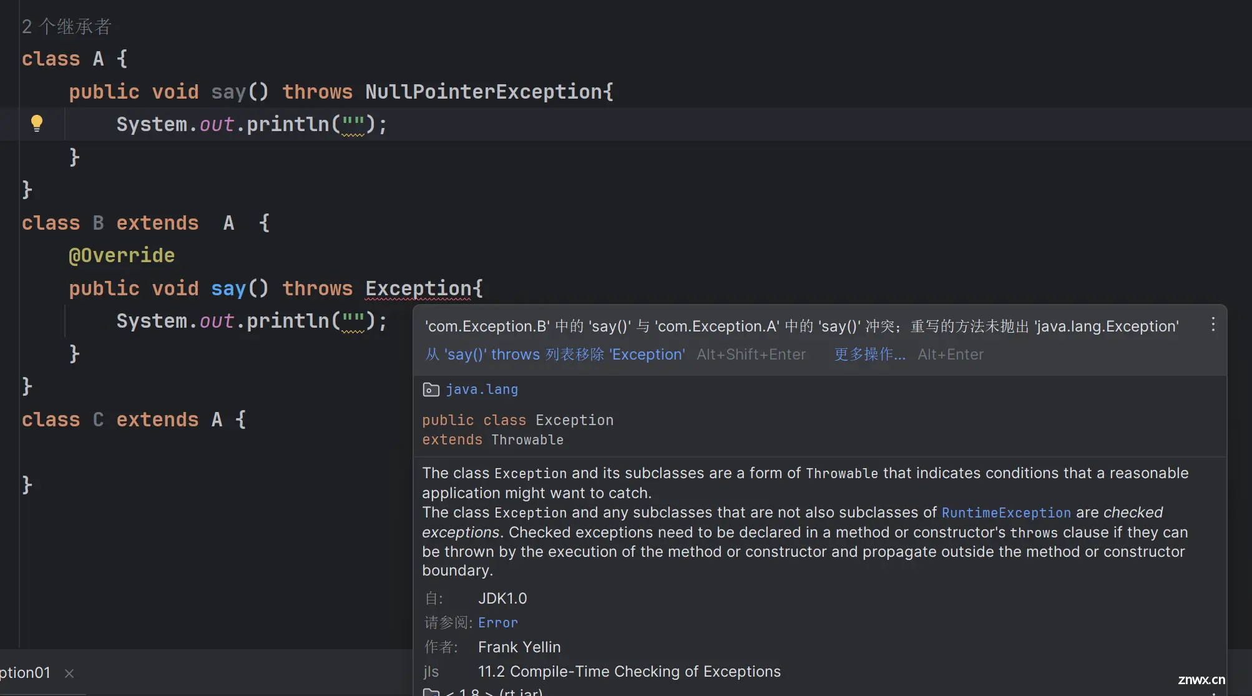This screenshot has height=696, width=1252.
Task: Open java.lang package link
Action: (x=482, y=390)
